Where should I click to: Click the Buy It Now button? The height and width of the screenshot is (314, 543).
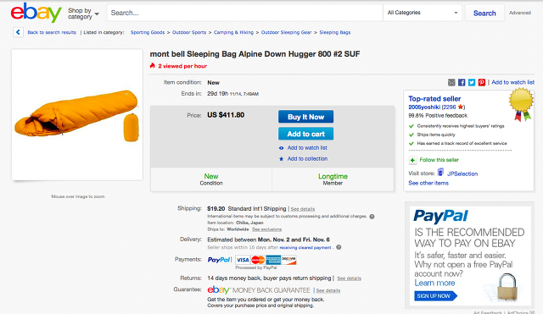[305, 117]
